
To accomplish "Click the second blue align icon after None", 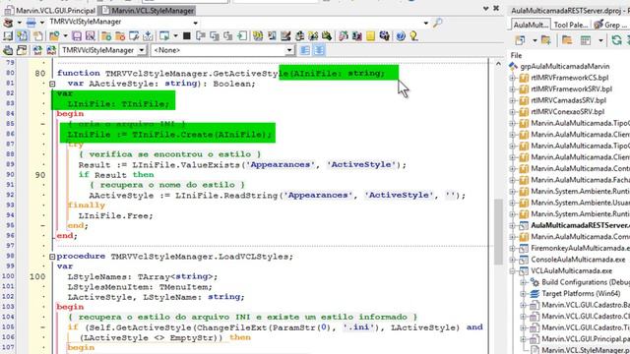I will point(319,50).
